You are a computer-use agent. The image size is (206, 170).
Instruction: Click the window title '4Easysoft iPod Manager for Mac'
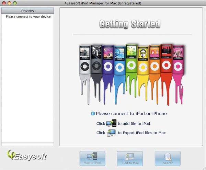pyautogui.click(x=91, y=3)
